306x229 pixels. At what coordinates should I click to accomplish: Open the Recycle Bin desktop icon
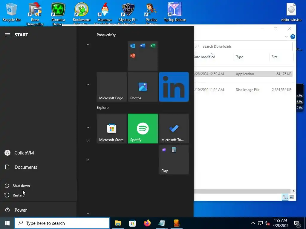(12, 12)
